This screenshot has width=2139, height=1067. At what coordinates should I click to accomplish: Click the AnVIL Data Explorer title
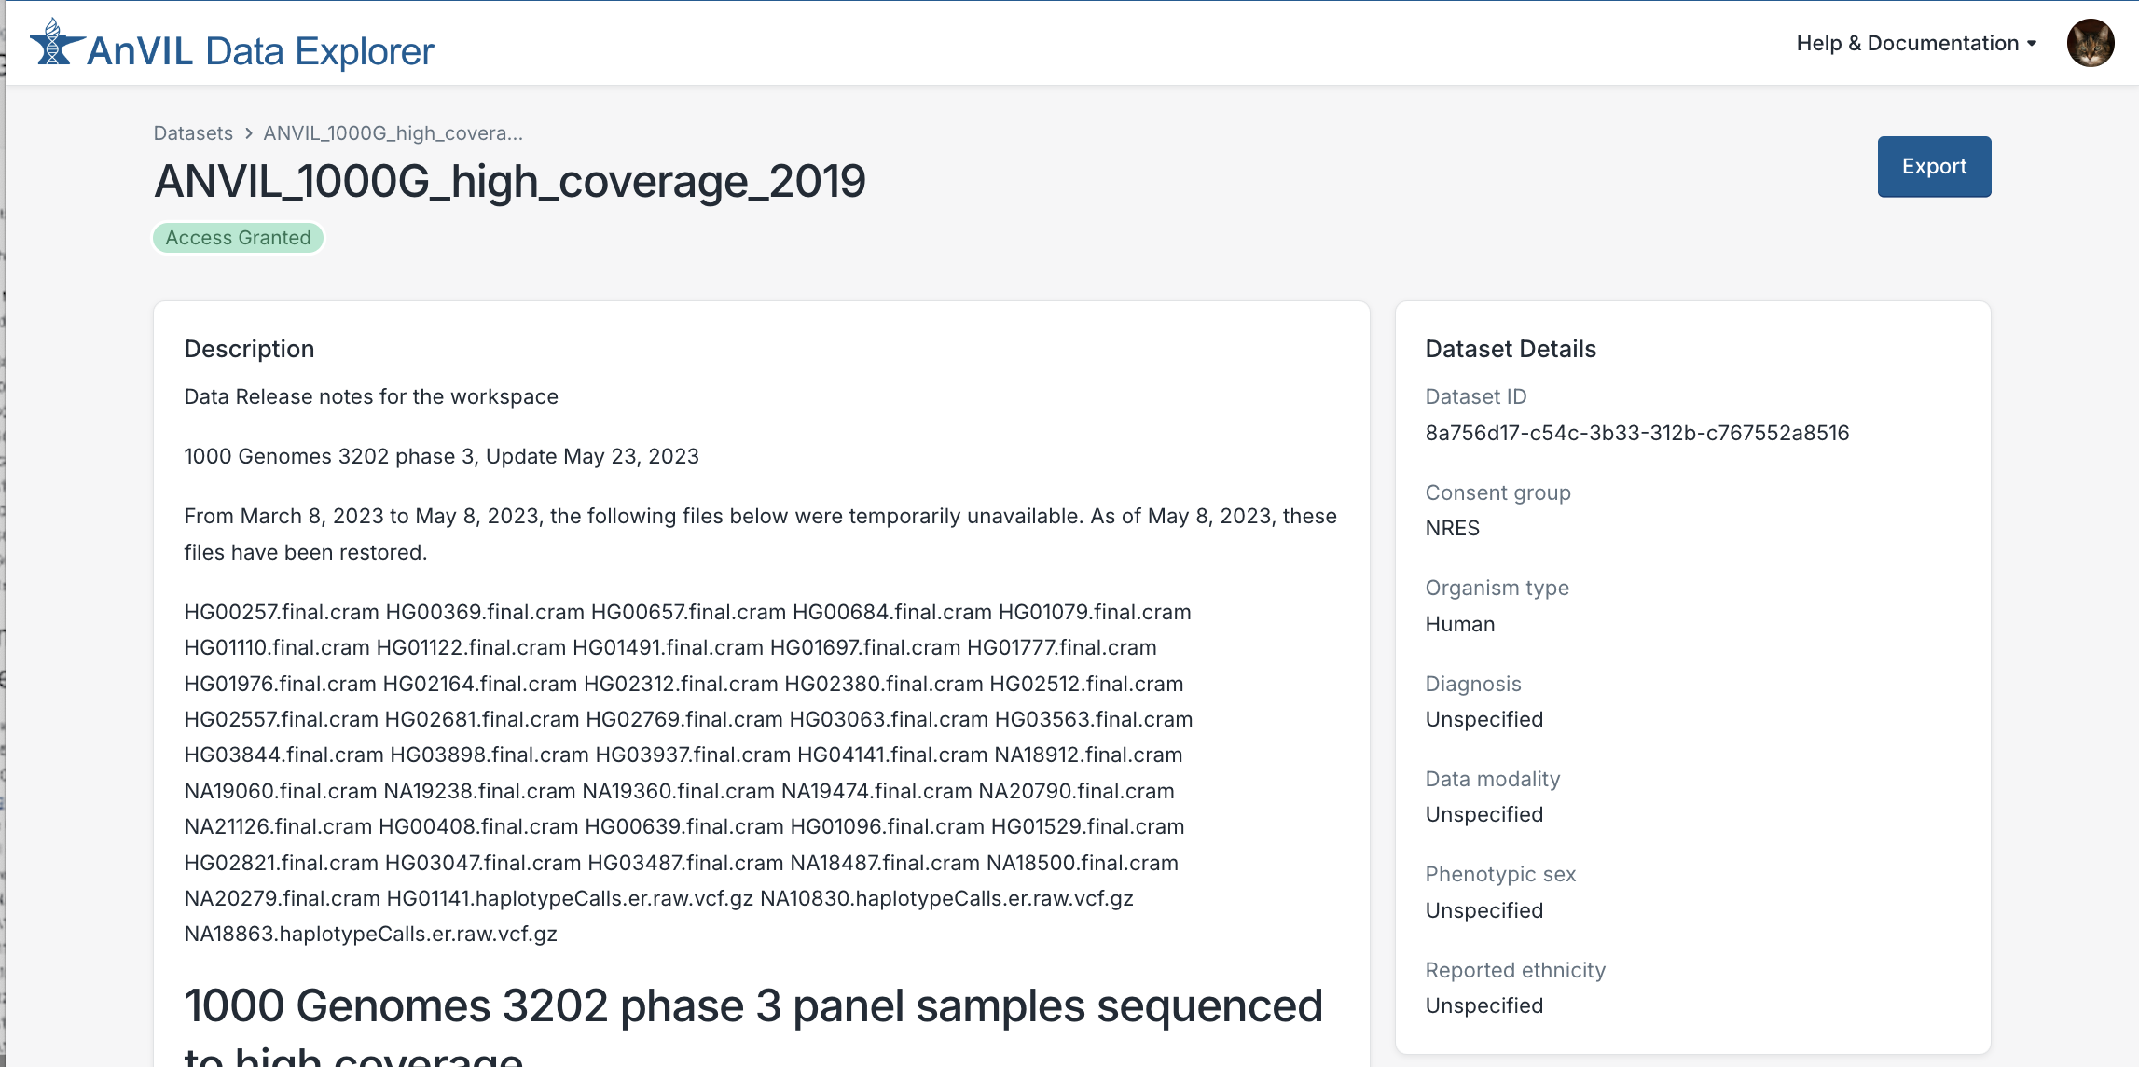(260, 51)
